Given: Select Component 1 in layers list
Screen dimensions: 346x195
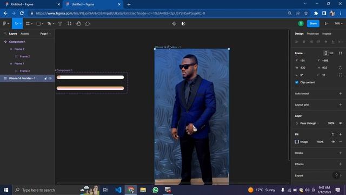Looking at the screenshot, I should (17, 42).
